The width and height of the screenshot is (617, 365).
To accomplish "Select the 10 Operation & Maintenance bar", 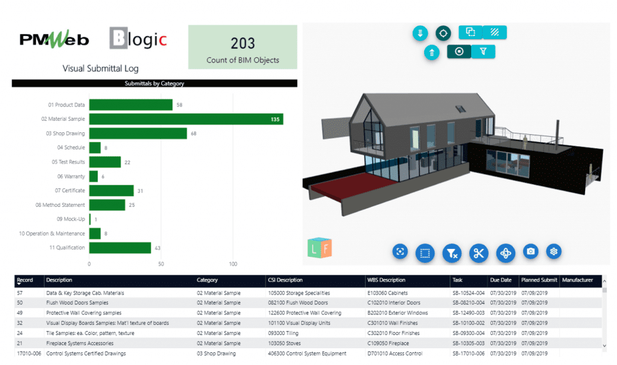I will click(95, 233).
